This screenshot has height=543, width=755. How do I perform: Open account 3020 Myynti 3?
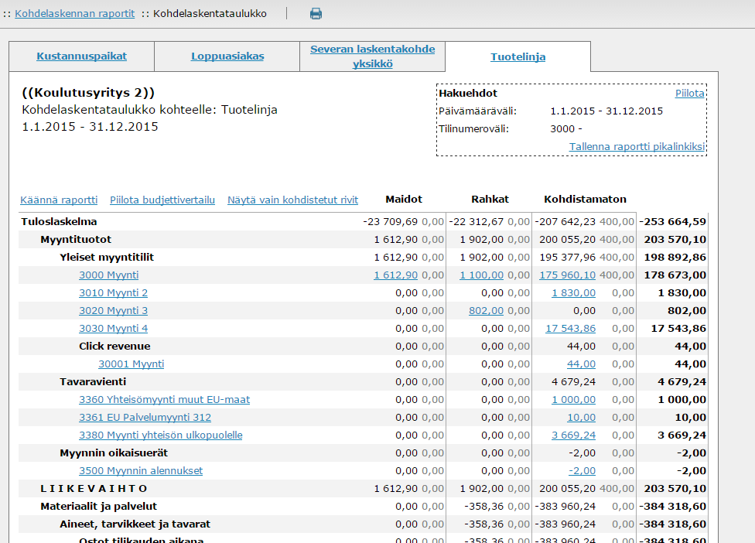coord(113,310)
